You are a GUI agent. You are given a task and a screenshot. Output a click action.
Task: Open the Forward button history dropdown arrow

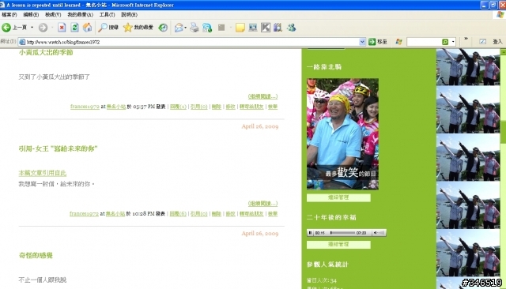point(52,28)
